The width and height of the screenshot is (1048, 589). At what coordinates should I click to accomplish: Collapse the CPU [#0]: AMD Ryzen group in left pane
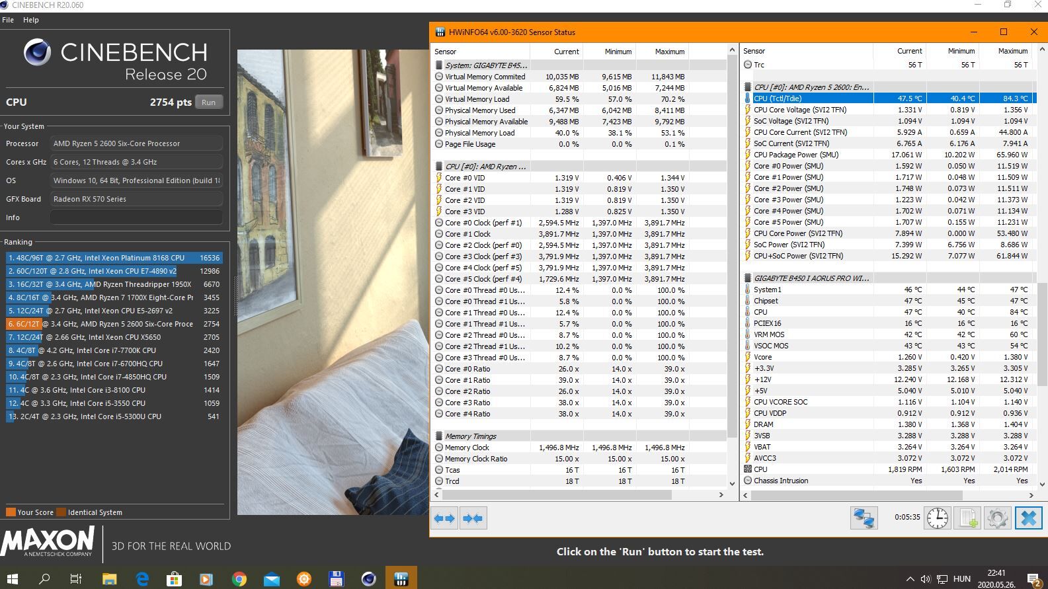pos(438,167)
